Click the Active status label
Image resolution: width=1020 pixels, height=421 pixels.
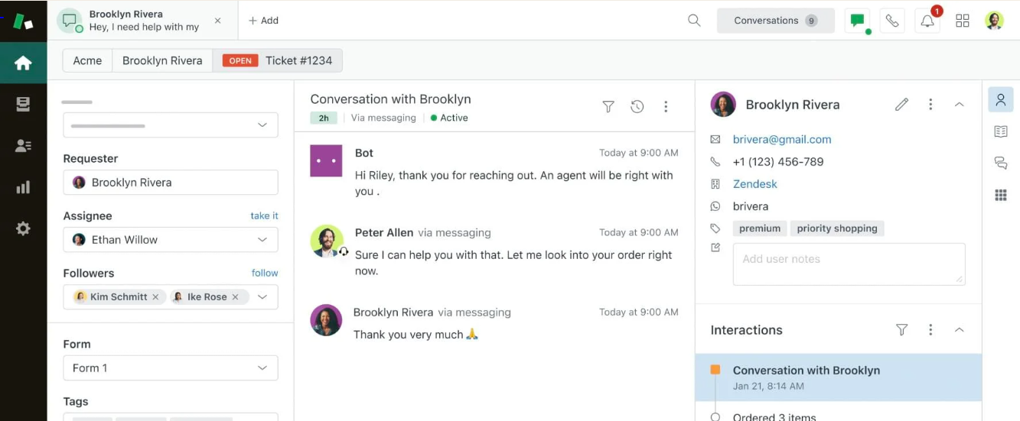coord(449,118)
